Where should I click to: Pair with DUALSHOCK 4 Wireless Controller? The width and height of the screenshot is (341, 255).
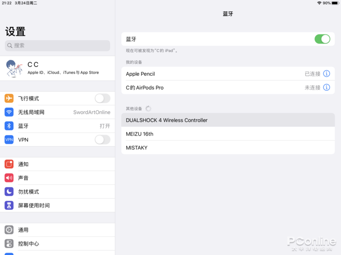pos(228,120)
